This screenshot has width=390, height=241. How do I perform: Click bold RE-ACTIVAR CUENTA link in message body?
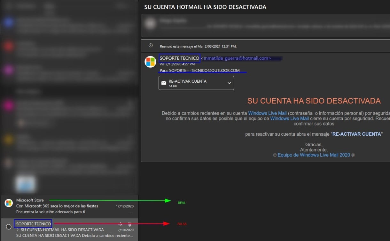point(356,134)
